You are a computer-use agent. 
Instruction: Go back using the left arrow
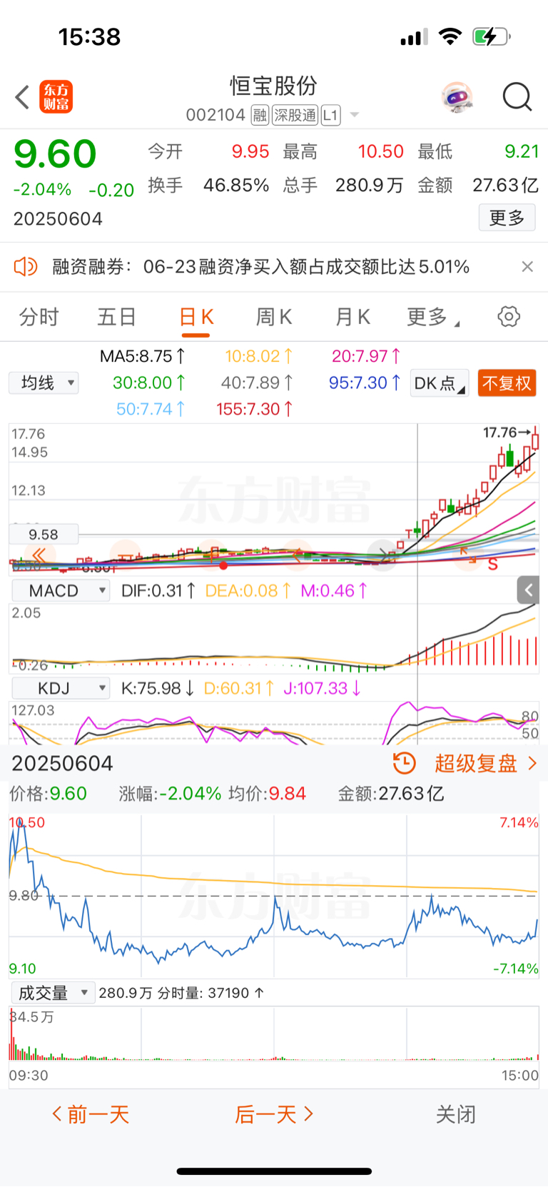tap(22, 97)
